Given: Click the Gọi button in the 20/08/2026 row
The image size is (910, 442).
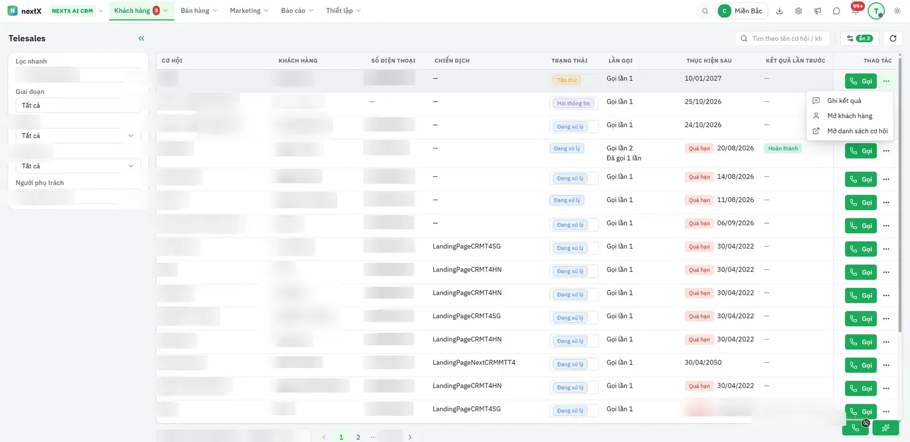Looking at the screenshot, I should click(861, 151).
